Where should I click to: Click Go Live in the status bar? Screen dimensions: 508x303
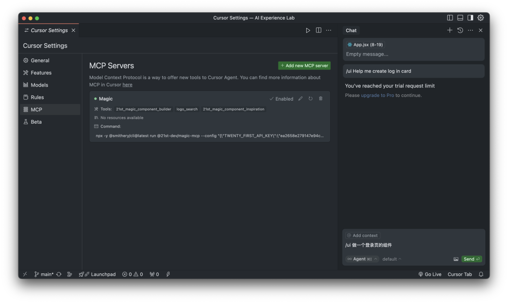tap(429, 274)
